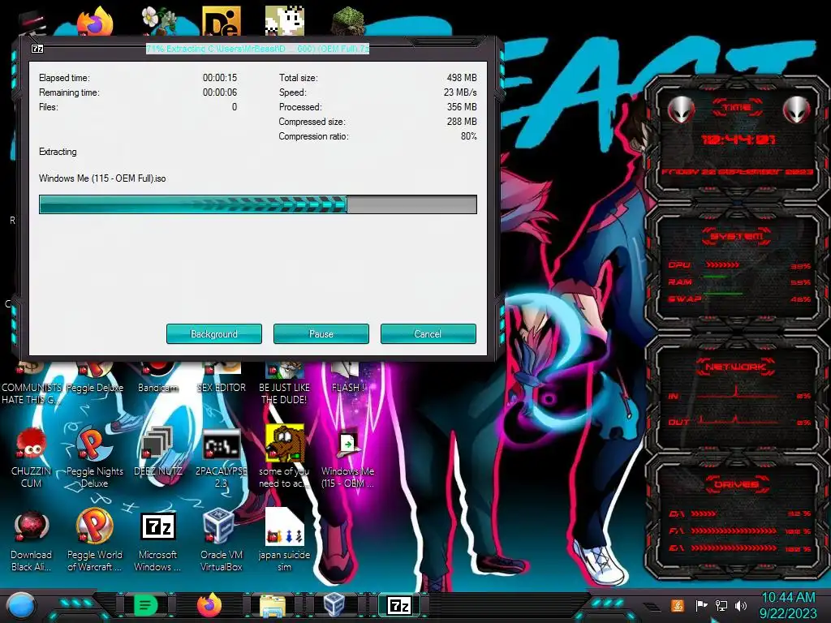This screenshot has width=831, height=623.
Task: Open Spotify from the taskbar
Action: click(x=146, y=605)
